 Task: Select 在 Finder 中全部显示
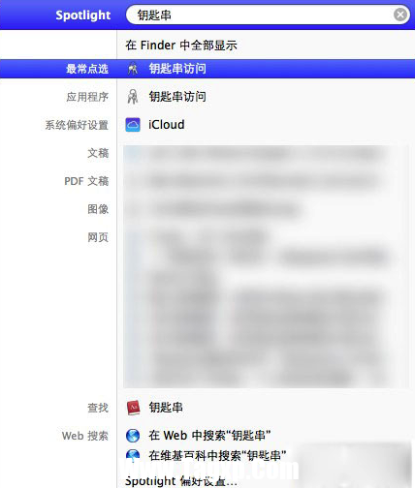coord(181,45)
